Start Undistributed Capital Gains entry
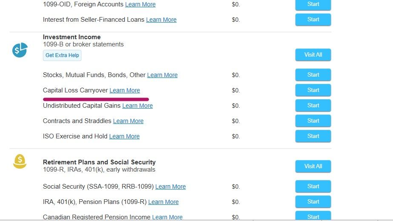Viewport: 393px width, 221px height. coord(313,105)
